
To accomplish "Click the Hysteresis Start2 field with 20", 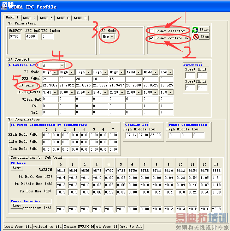I will 190,87.
